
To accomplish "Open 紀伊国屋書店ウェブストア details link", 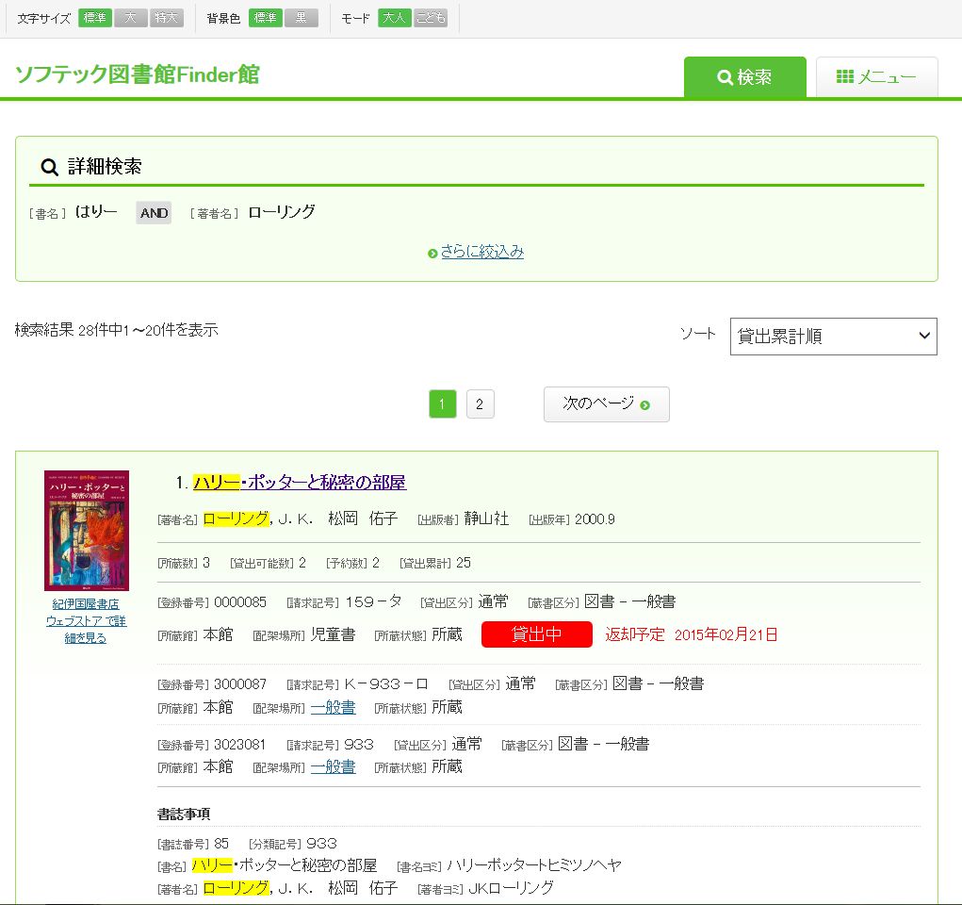I will click(86, 620).
